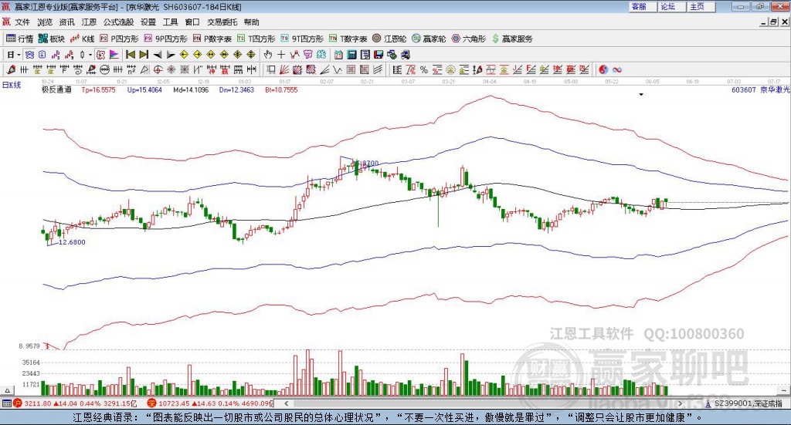Open the 浏览 menu

(x=44, y=22)
